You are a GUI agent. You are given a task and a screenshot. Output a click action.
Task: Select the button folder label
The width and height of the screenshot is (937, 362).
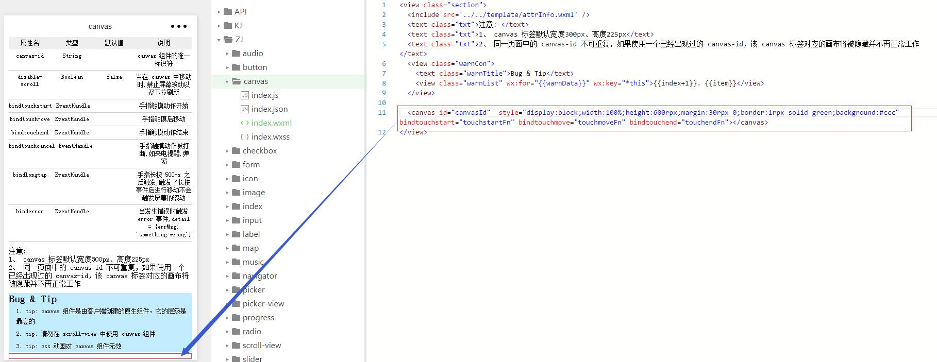(x=255, y=67)
